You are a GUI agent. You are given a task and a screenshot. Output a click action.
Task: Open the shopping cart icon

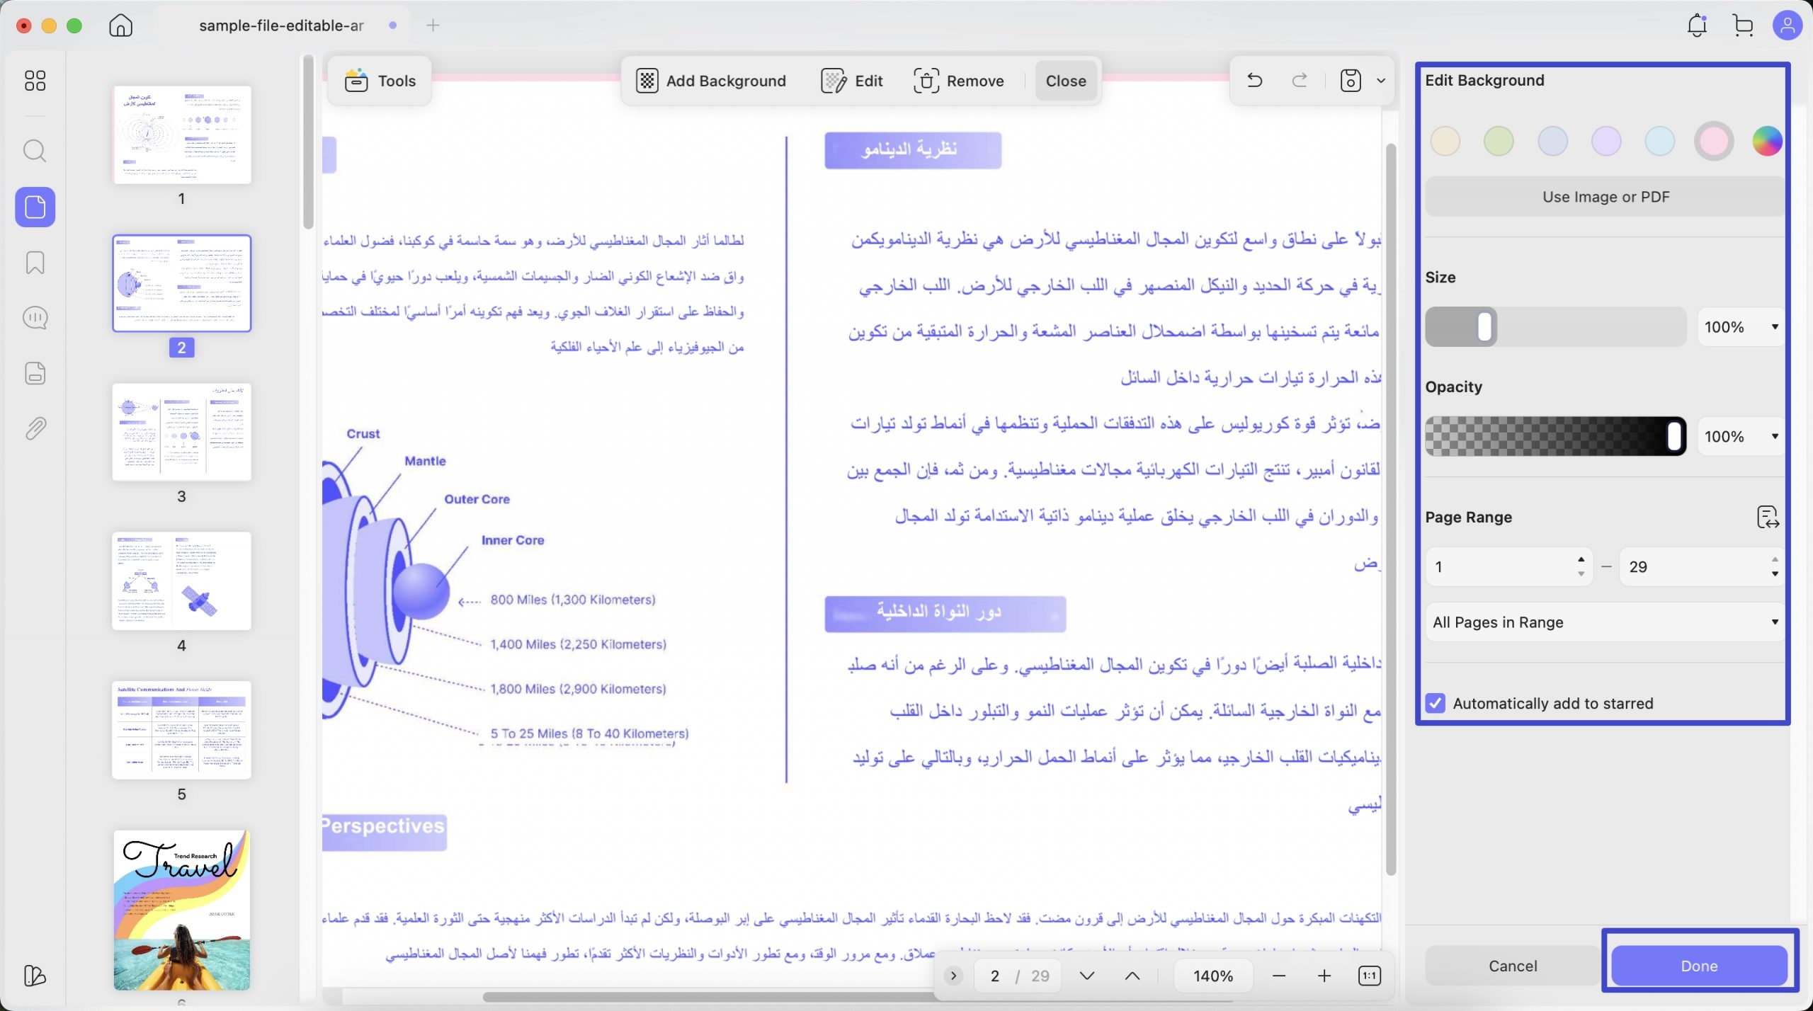point(1743,25)
